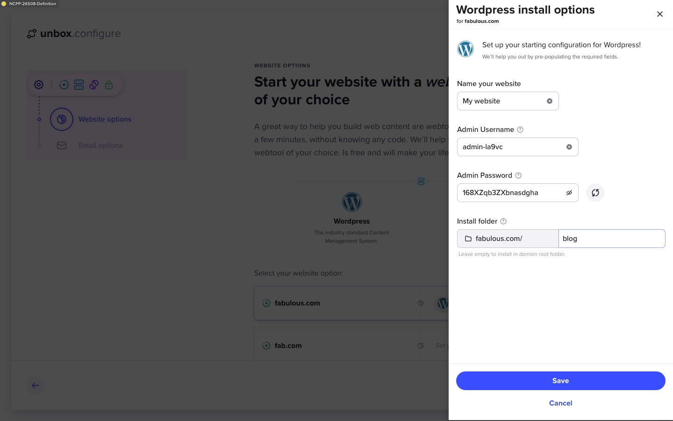Open Install folder help tooltip icon
This screenshot has width=673, height=421.
pos(503,221)
